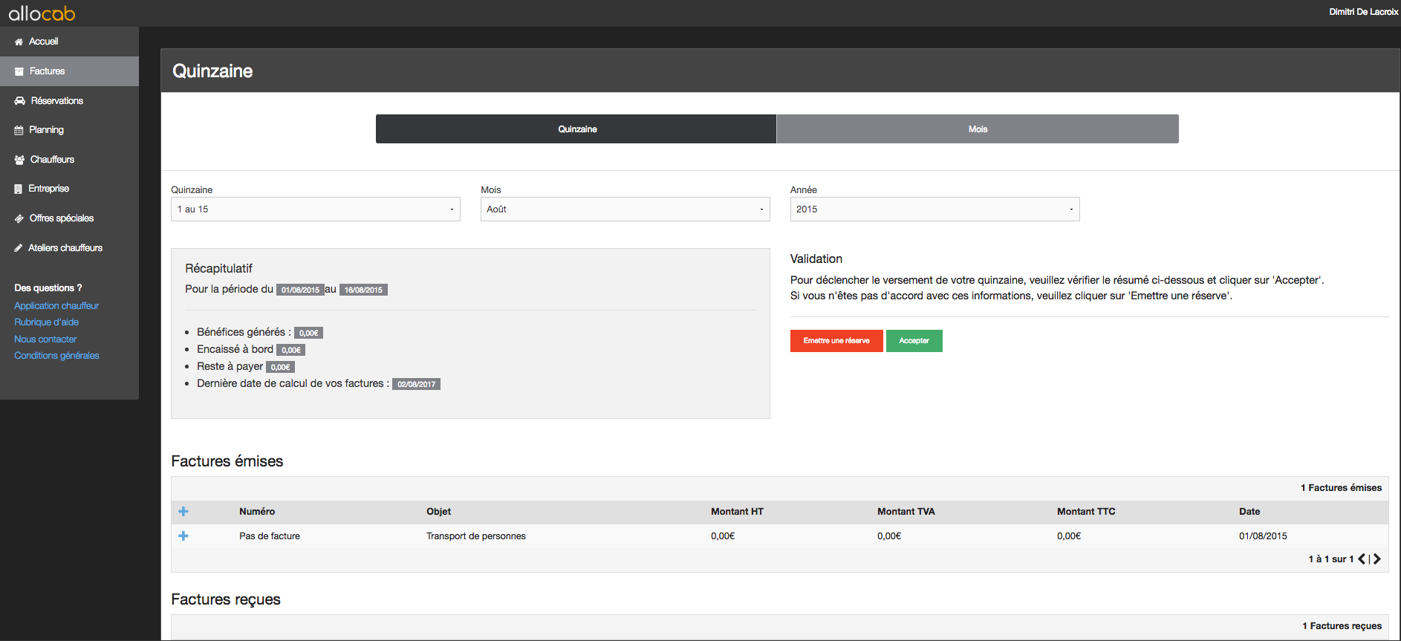
Task: Click the Encaissé à bord 0,00€ badge
Action: point(290,350)
